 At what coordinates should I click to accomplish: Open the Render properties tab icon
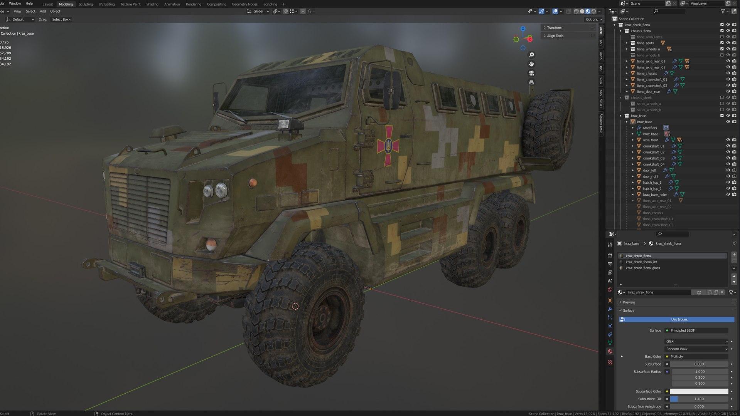[610, 255]
